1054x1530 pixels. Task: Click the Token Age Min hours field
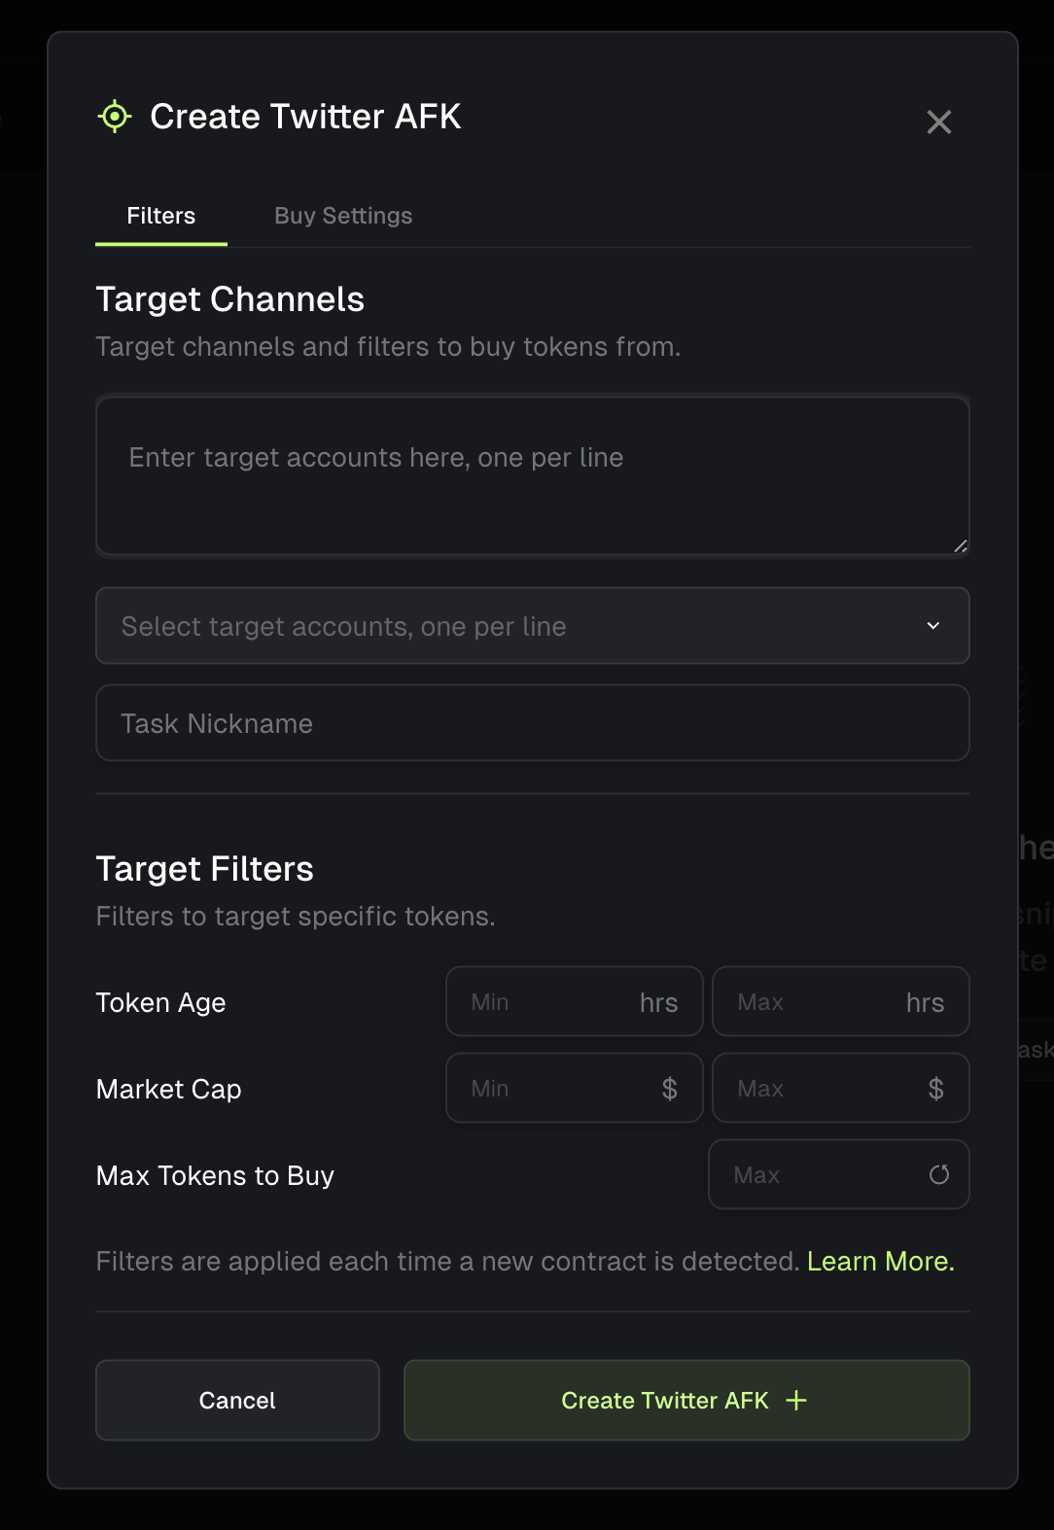549,1002
